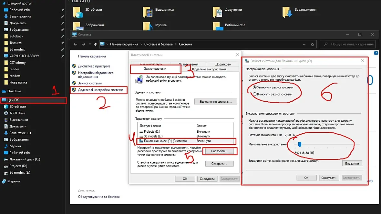Open the Зображення folder icon in main pane
This screenshot has width=381, height=214.
point(78,26)
